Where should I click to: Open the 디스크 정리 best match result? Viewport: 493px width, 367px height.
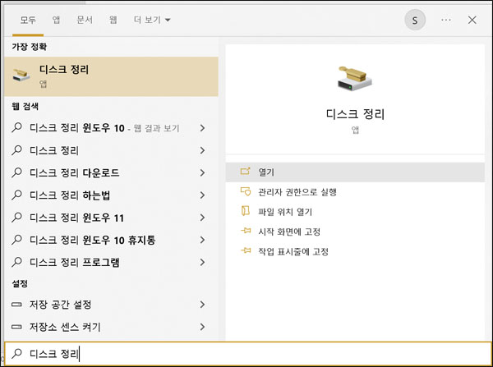[111, 76]
